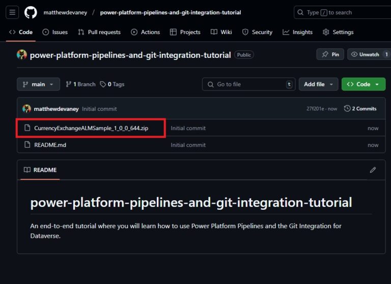The height and width of the screenshot is (284, 391).
Task: Click the gear icon on Settings tab
Action: 326,32
